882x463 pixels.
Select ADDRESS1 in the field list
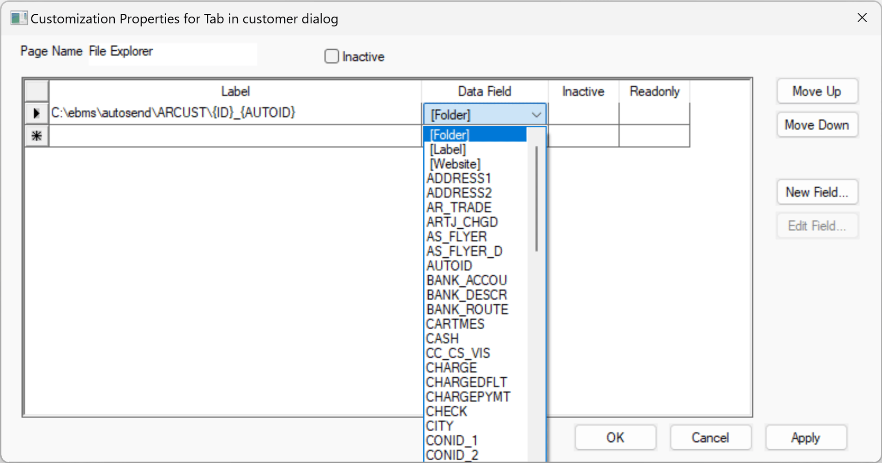459,178
